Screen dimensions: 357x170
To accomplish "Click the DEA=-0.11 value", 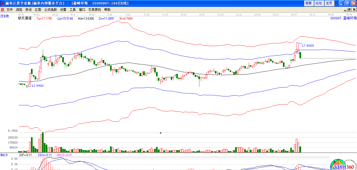I will (45, 155).
